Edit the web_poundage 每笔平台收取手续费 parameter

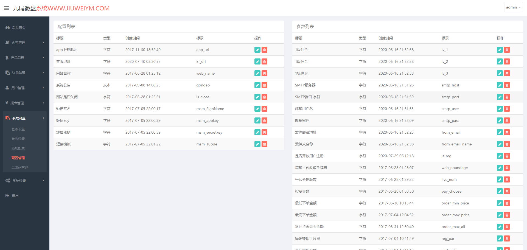pyautogui.click(x=500, y=168)
